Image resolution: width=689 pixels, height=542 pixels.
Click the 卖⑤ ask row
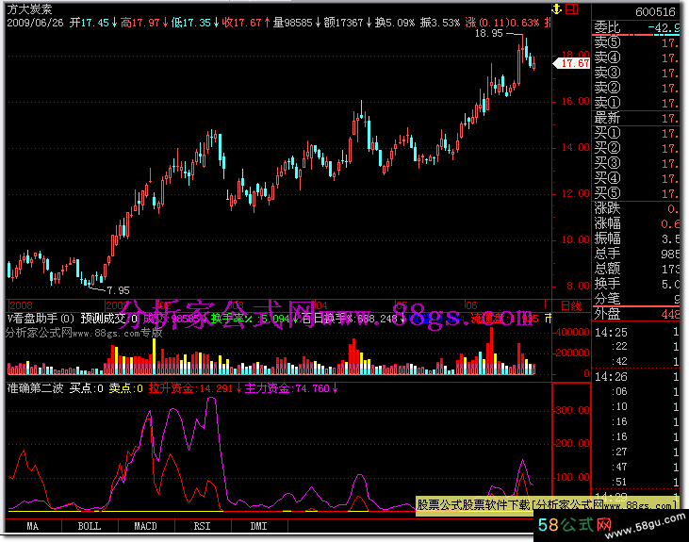coord(636,42)
